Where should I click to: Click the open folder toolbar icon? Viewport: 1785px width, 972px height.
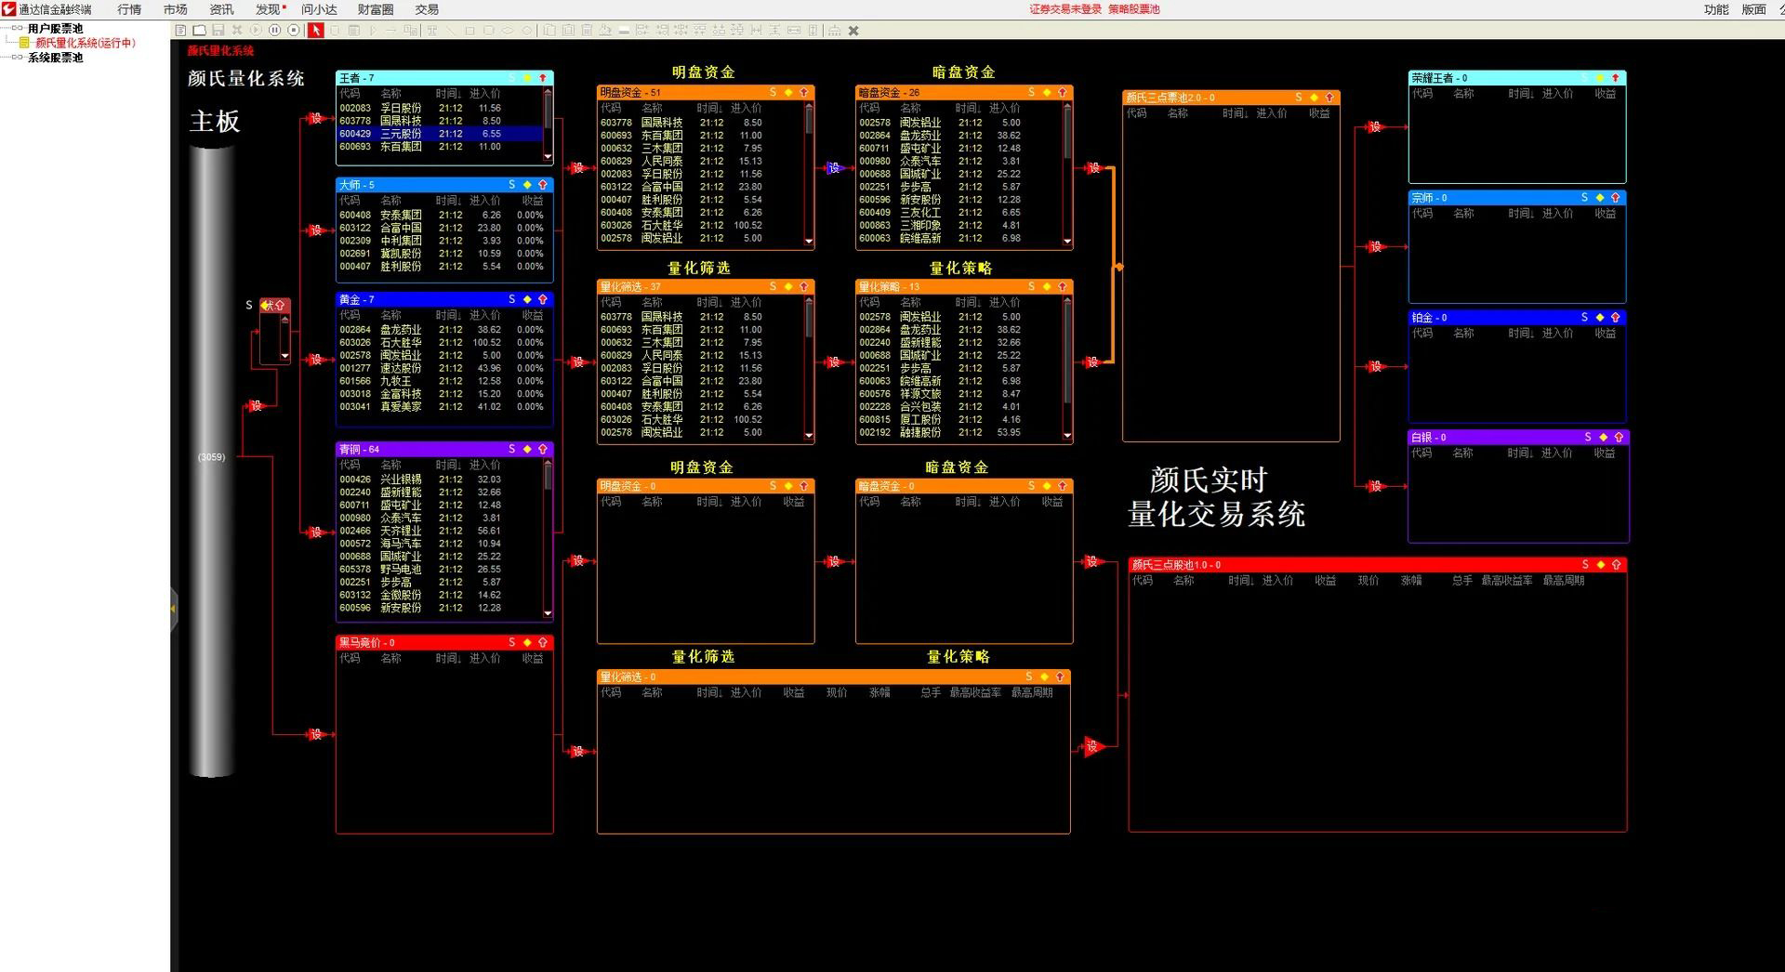tap(199, 31)
